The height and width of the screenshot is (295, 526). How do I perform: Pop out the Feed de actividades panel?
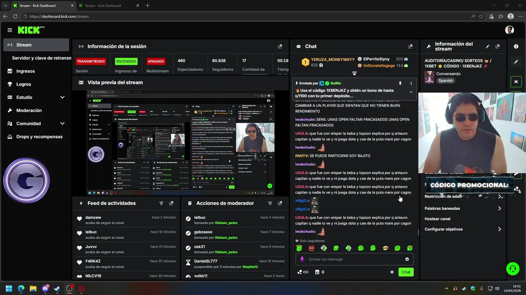point(171,203)
